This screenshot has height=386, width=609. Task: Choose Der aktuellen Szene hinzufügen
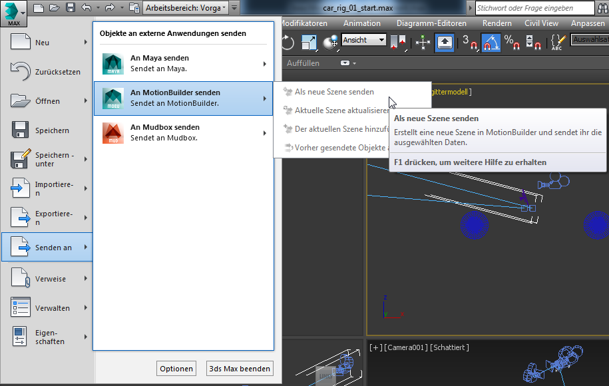click(331, 129)
